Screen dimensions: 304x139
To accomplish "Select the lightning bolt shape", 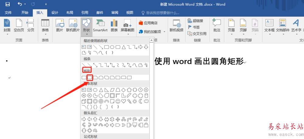I will click(x=129, y=101).
